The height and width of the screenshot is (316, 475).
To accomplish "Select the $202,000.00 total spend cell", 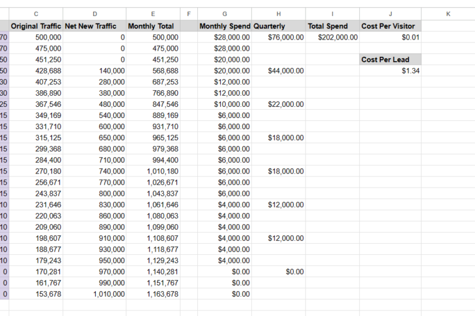I will [x=333, y=37].
